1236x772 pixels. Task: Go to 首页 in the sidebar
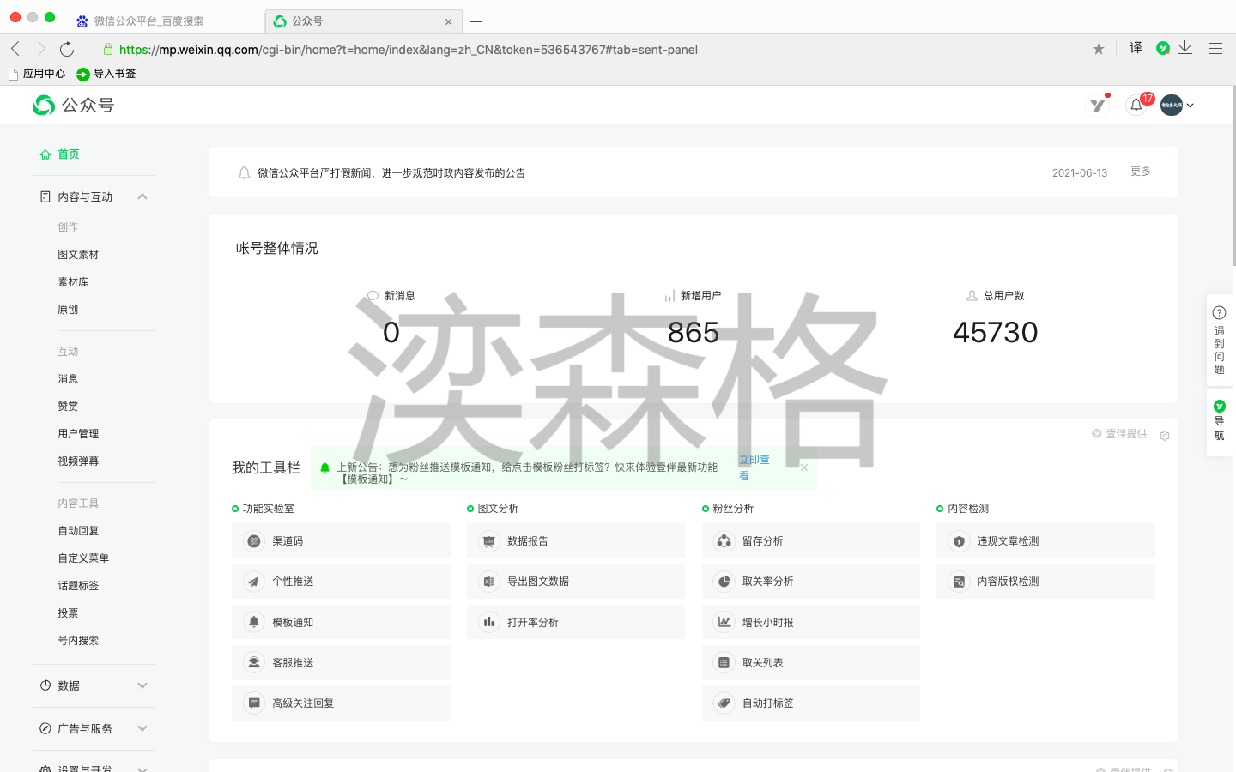(68, 154)
